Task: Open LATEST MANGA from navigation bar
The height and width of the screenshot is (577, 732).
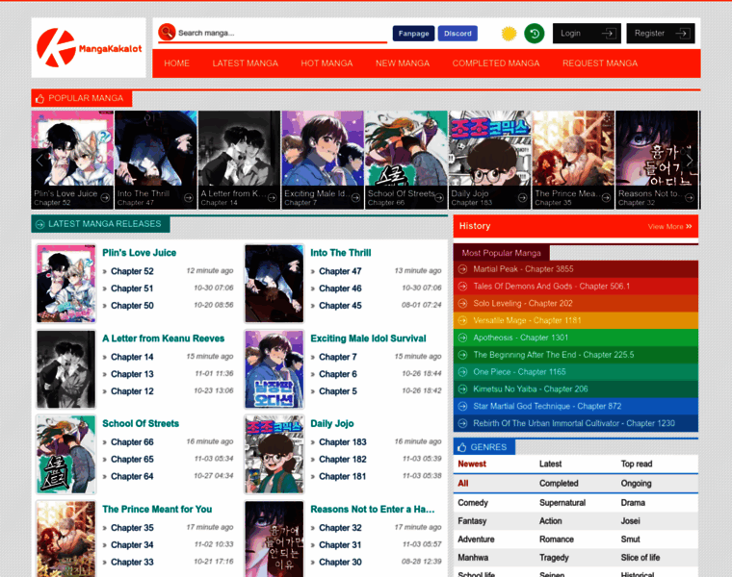Action: 245,63
